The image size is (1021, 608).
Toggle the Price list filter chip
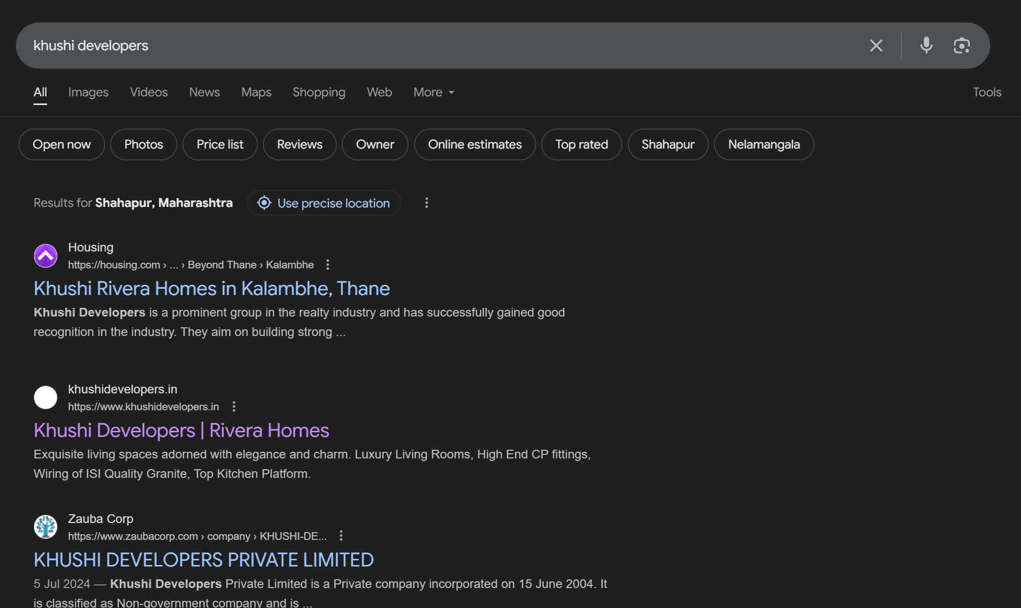220,144
